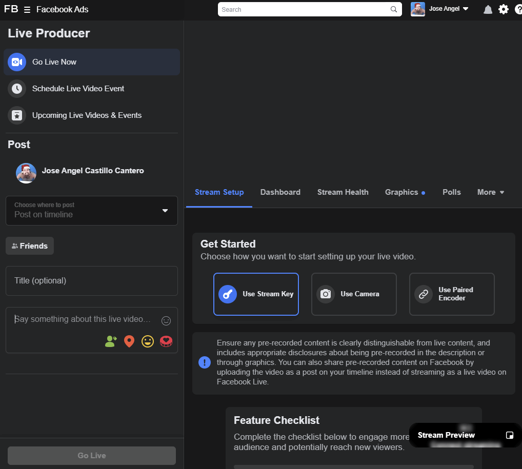Select the Use Camera option
The width and height of the screenshot is (522, 469).
click(354, 294)
